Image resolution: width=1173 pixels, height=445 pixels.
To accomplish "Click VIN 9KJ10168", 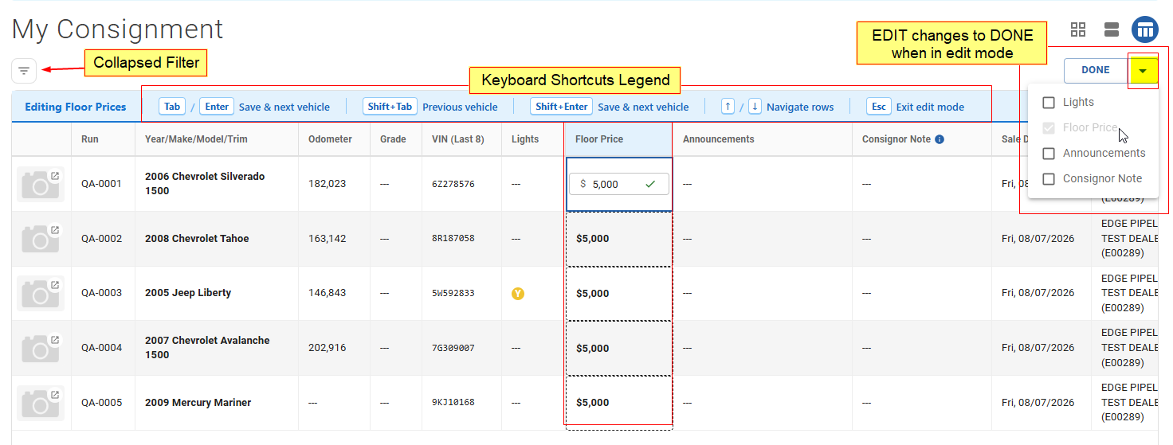I will (x=453, y=403).
